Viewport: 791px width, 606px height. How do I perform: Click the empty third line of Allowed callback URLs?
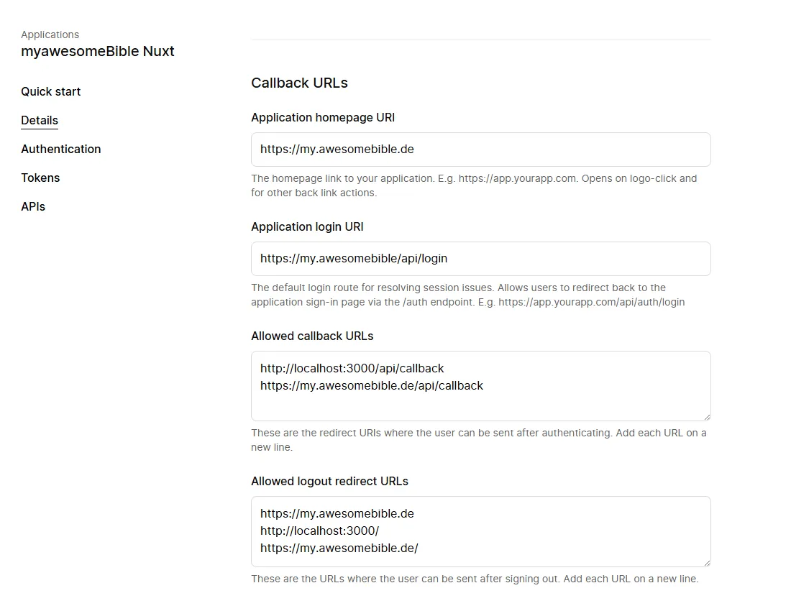[x=431, y=404]
